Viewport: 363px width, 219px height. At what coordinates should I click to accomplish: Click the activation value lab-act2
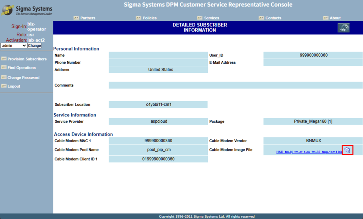(x=36, y=40)
